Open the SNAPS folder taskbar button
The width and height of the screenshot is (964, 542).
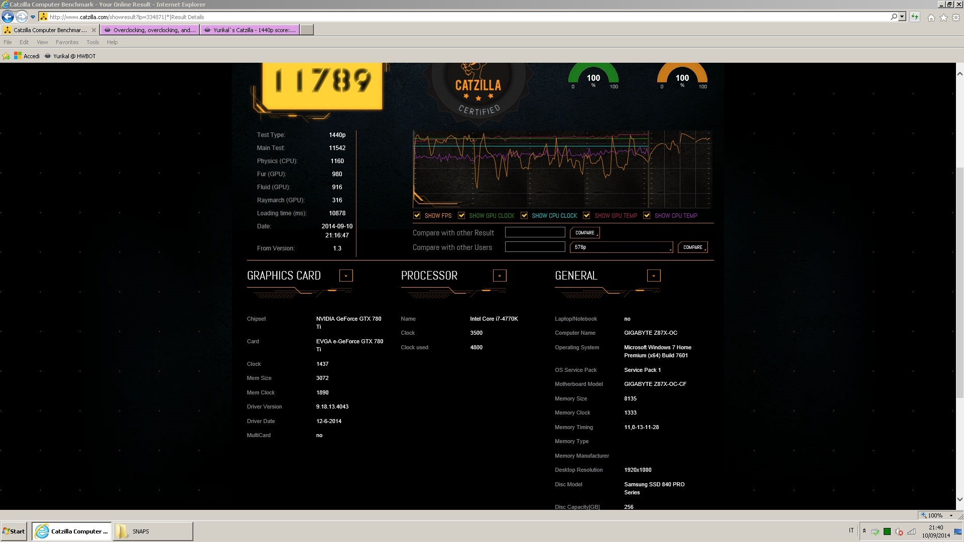(153, 531)
